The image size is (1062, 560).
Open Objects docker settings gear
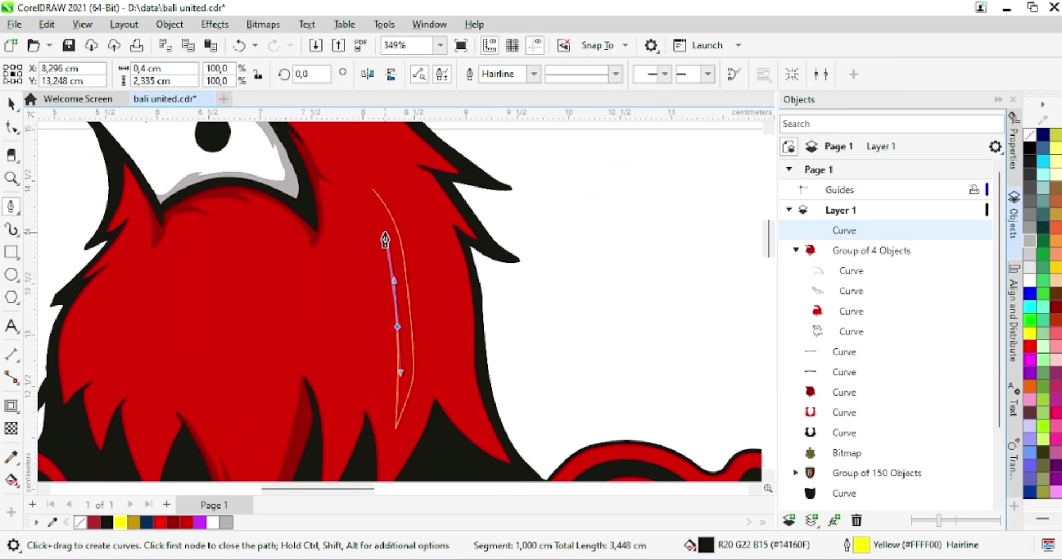995,147
